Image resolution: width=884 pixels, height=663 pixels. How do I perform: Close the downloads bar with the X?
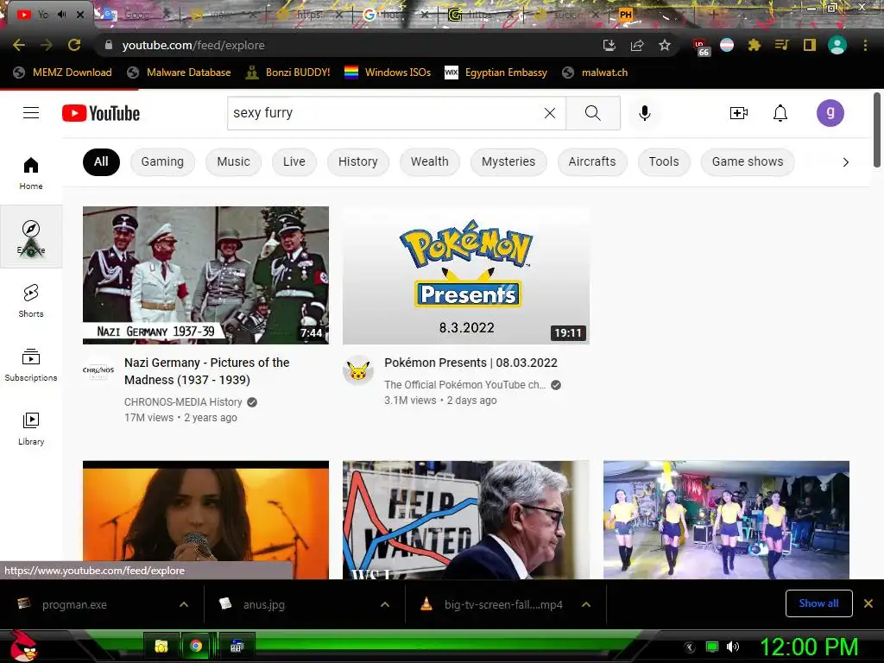(x=868, y=603)
